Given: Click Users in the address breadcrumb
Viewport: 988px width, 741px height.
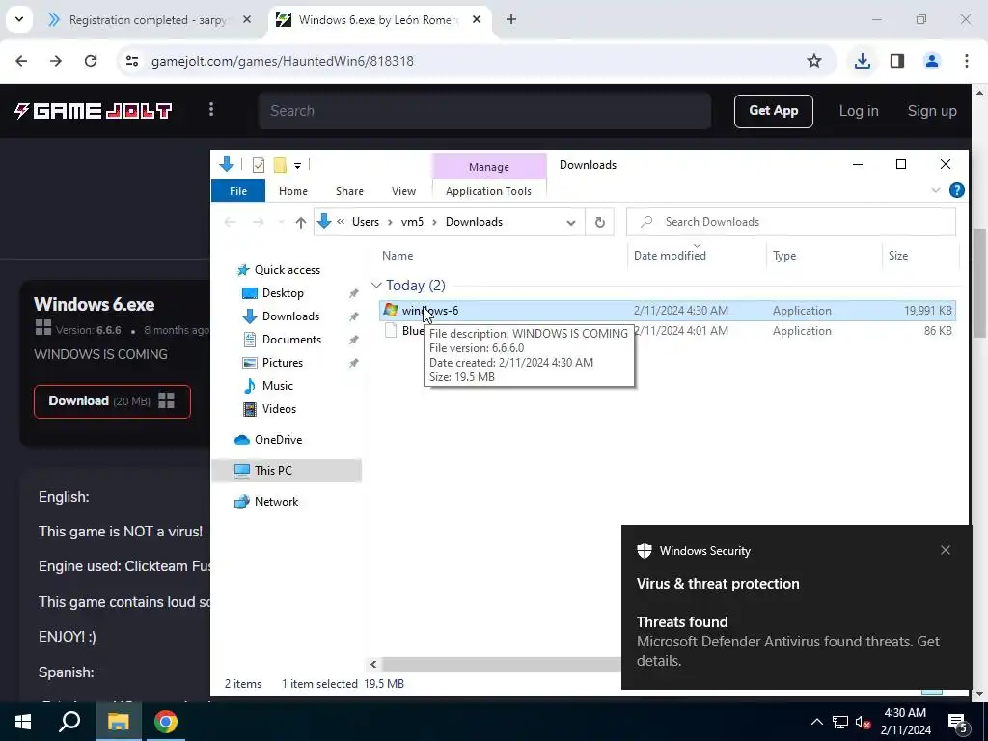Looking at the screenshot, I should (x=366, y=223).
